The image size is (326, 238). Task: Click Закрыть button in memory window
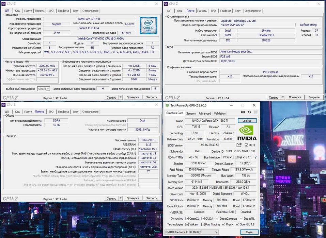(x=152, y=198)
